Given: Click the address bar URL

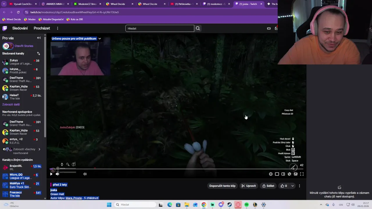Looking at the screenshot, I should coord(74,12).
